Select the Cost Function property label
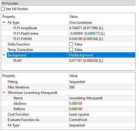 (18, 114)
